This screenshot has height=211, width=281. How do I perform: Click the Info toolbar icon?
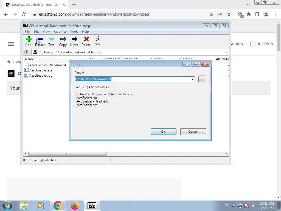pyautogui.click(x=97, y=41)
